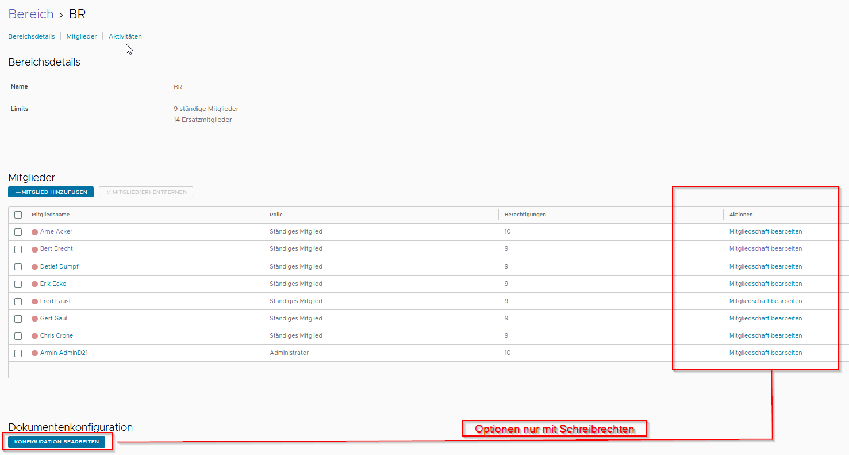The height and width of the screenshot is (455, 849).
Task: Tick the checkbox for Detlef Dumpf
Action: point(18,267)
